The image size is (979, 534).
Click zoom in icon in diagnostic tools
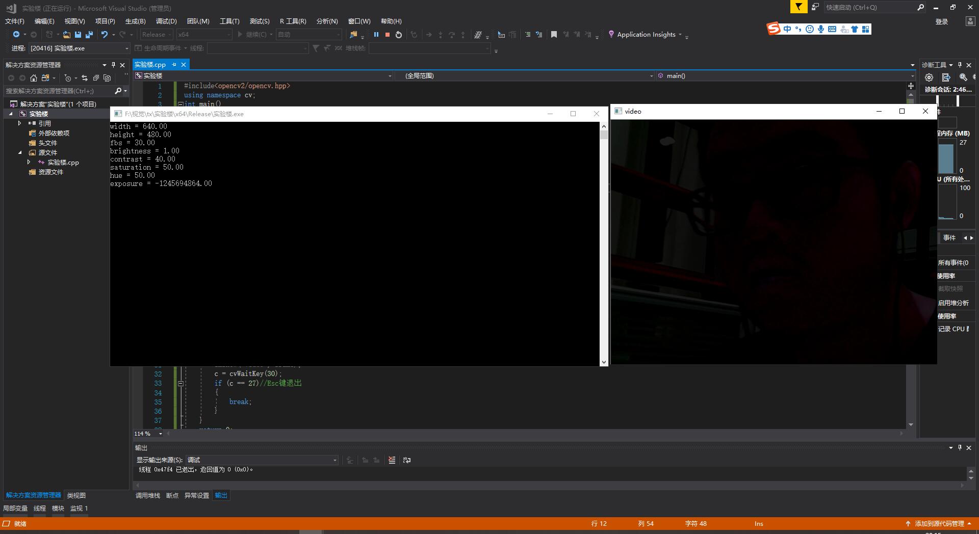coord(963,77)
